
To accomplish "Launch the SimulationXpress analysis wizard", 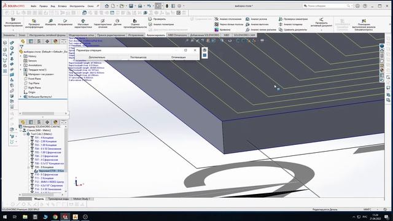I will (364, 25).
